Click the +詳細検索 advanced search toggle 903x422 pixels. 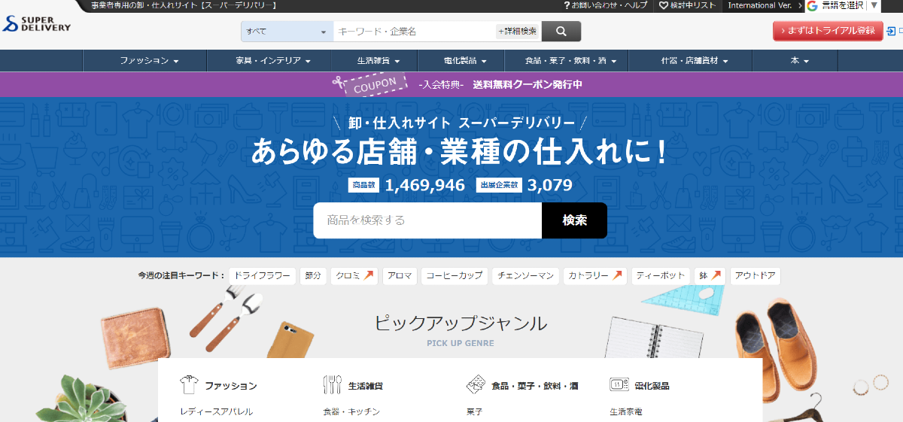pyautogui.click(x=517, y=31)
